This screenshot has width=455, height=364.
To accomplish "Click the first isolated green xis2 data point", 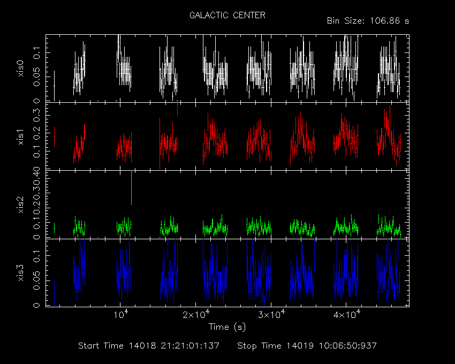I will [54, 228].
